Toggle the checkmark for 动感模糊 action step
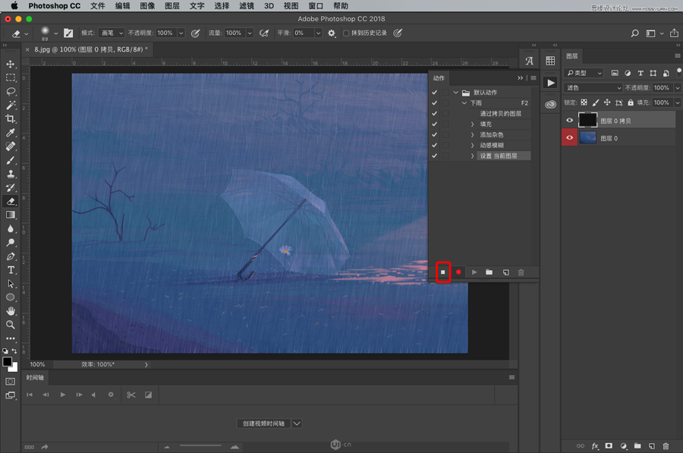This screenshot has width=683, height=453. click(x=434, y=145)
